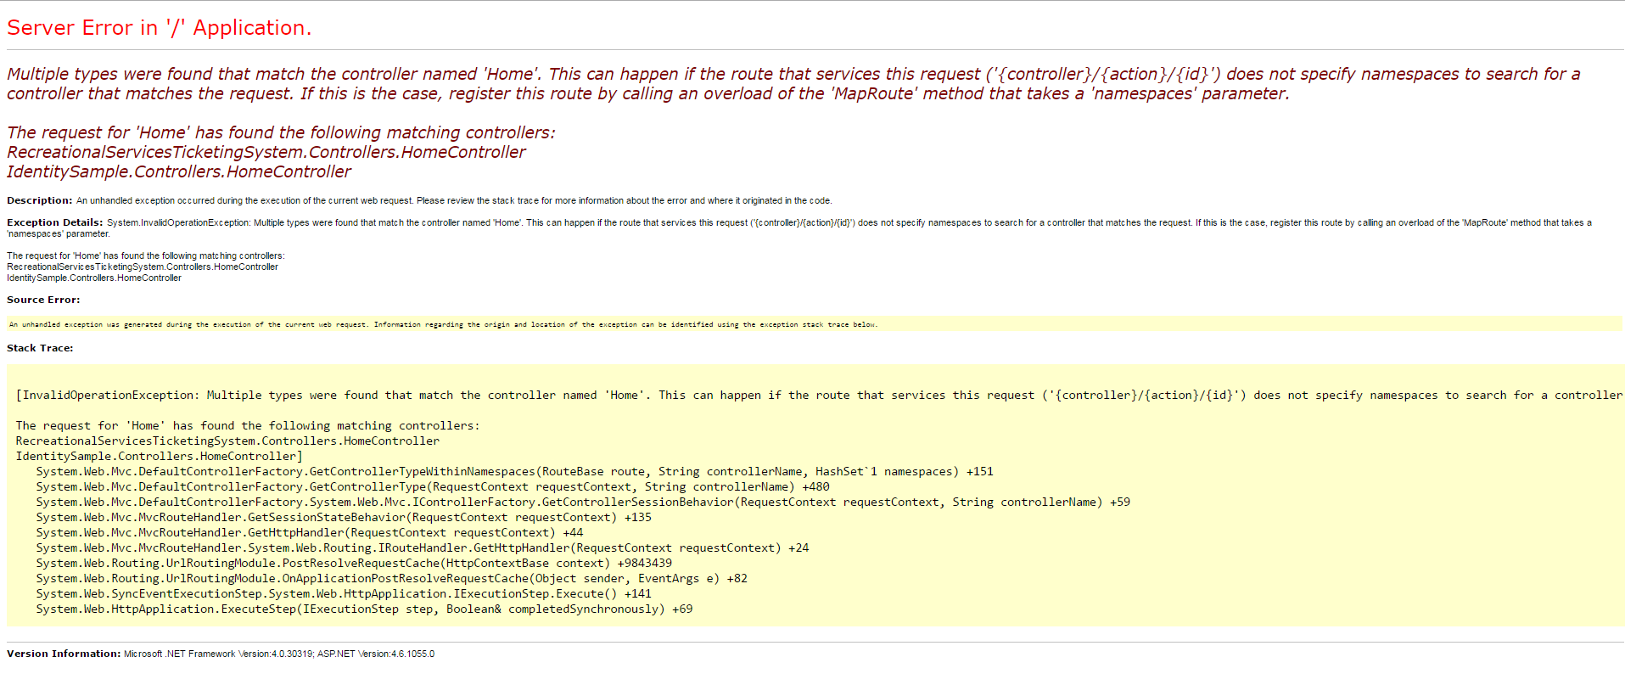Click the IRouteHandler.GetHttpHandler +24 stack frame
The height and width of the screenshot is (685, 1625).
423,547
